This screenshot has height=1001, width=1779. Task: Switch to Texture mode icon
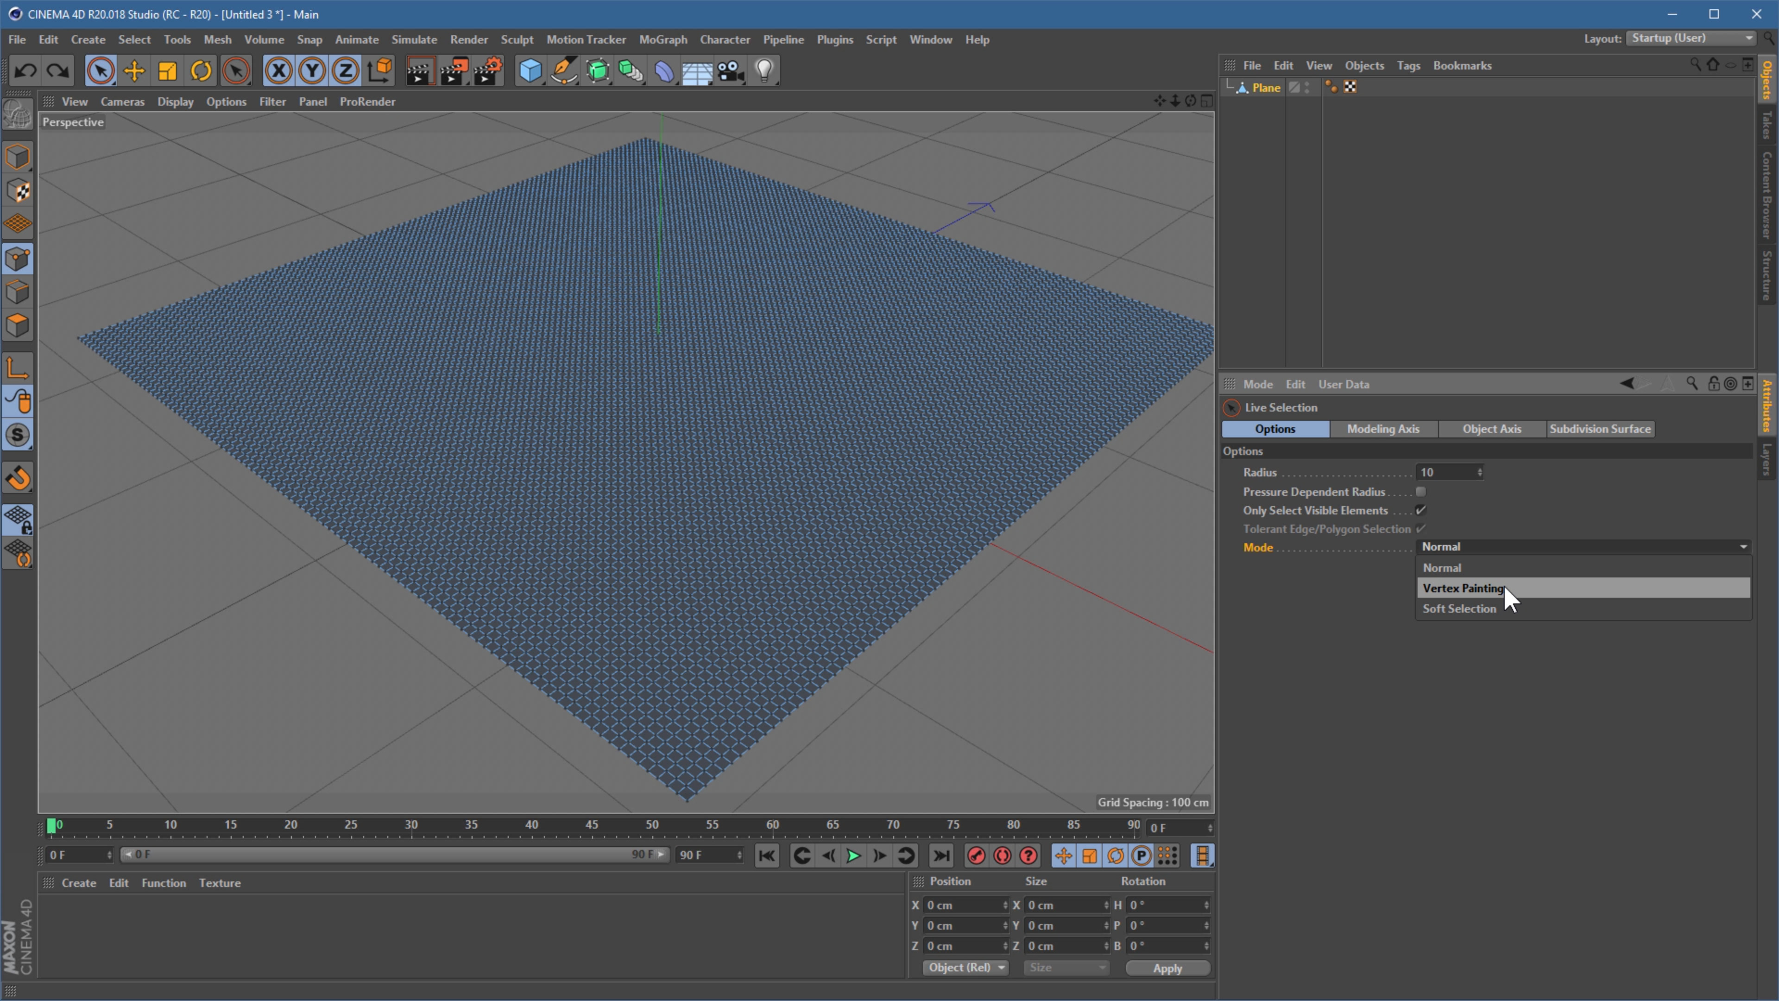[18, 191]
